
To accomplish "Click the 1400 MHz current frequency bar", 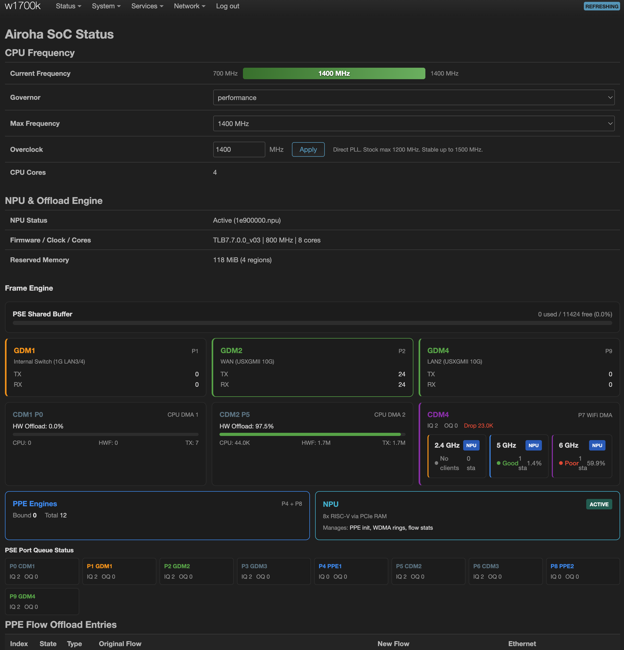I will 334,73.
